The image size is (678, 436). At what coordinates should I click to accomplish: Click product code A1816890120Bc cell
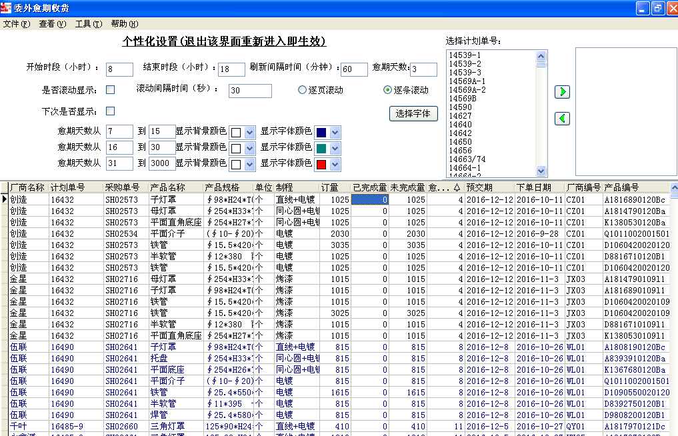[x=636, y=199]
